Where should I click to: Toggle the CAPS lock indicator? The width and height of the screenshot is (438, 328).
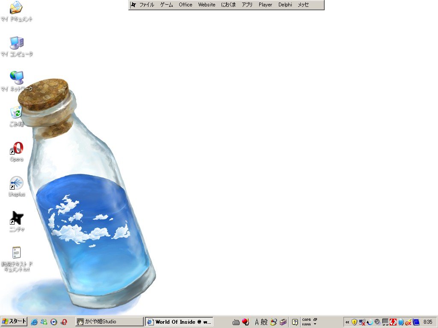306,320
